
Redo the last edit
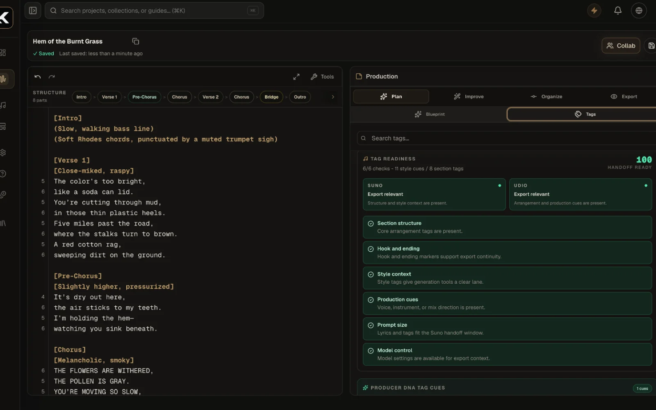(x=52, y=77)
